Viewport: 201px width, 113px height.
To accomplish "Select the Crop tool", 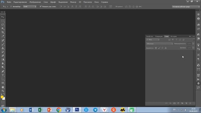I will point(3,32).
